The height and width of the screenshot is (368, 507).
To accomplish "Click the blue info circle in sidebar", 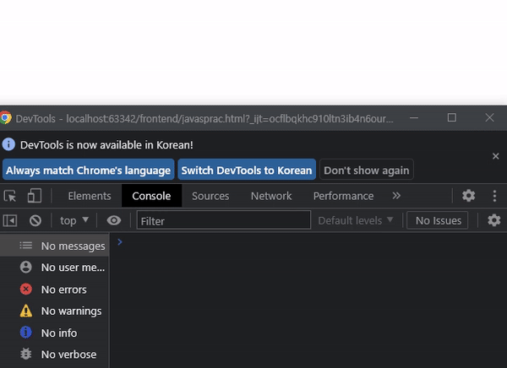I will pos(26,333).
